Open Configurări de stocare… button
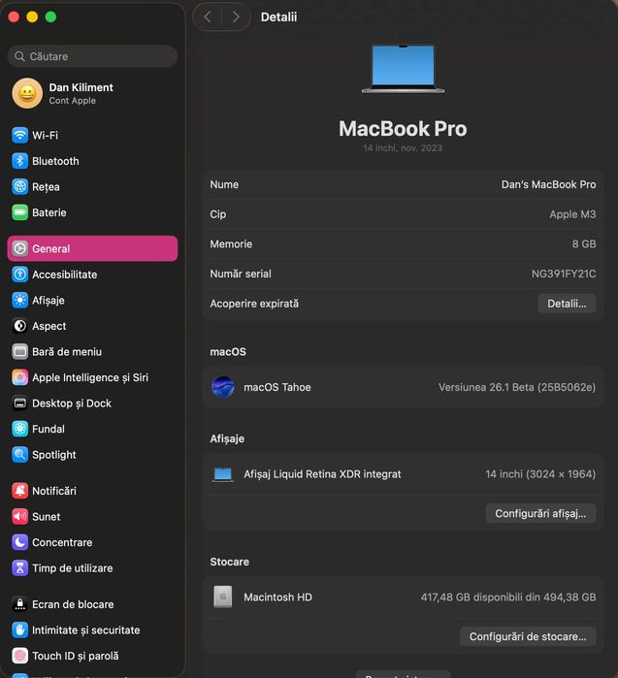The image size is (618, 678). click(x=528, y=636)
